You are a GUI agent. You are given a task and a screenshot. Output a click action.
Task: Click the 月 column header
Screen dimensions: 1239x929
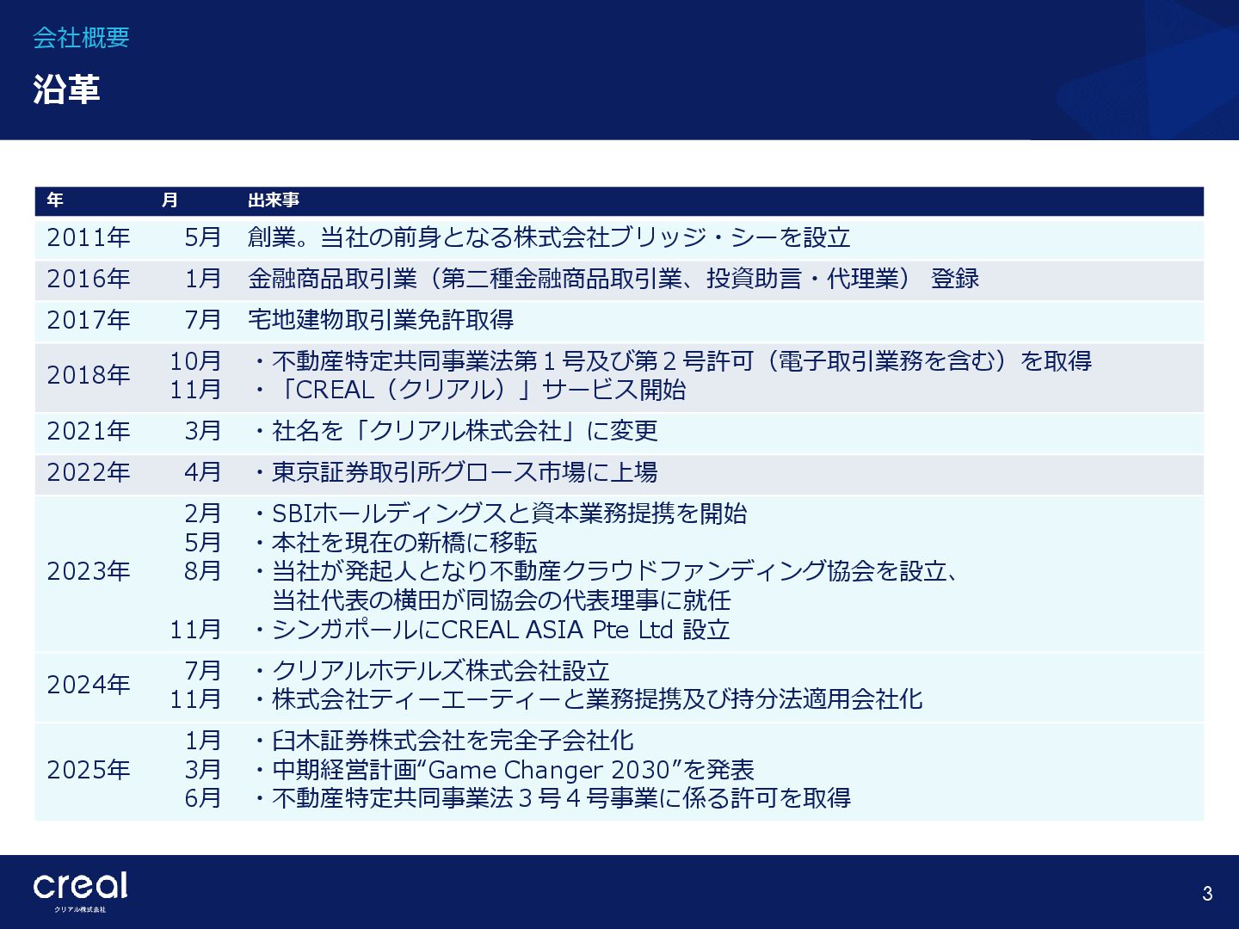(x=170, y=200)
